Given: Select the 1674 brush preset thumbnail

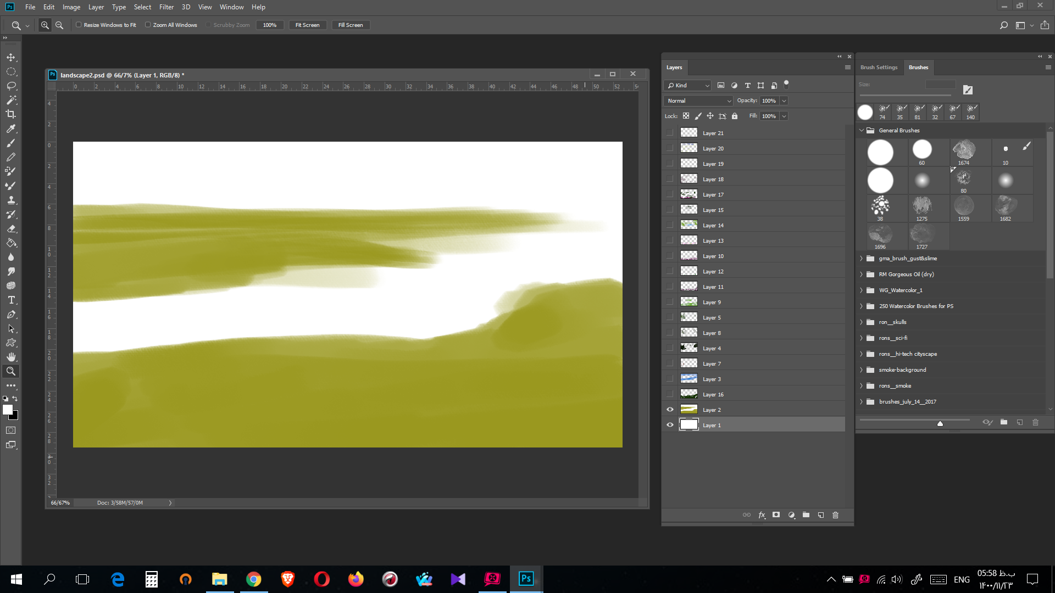Looking at the screenshot, I should tap(964, 152).
